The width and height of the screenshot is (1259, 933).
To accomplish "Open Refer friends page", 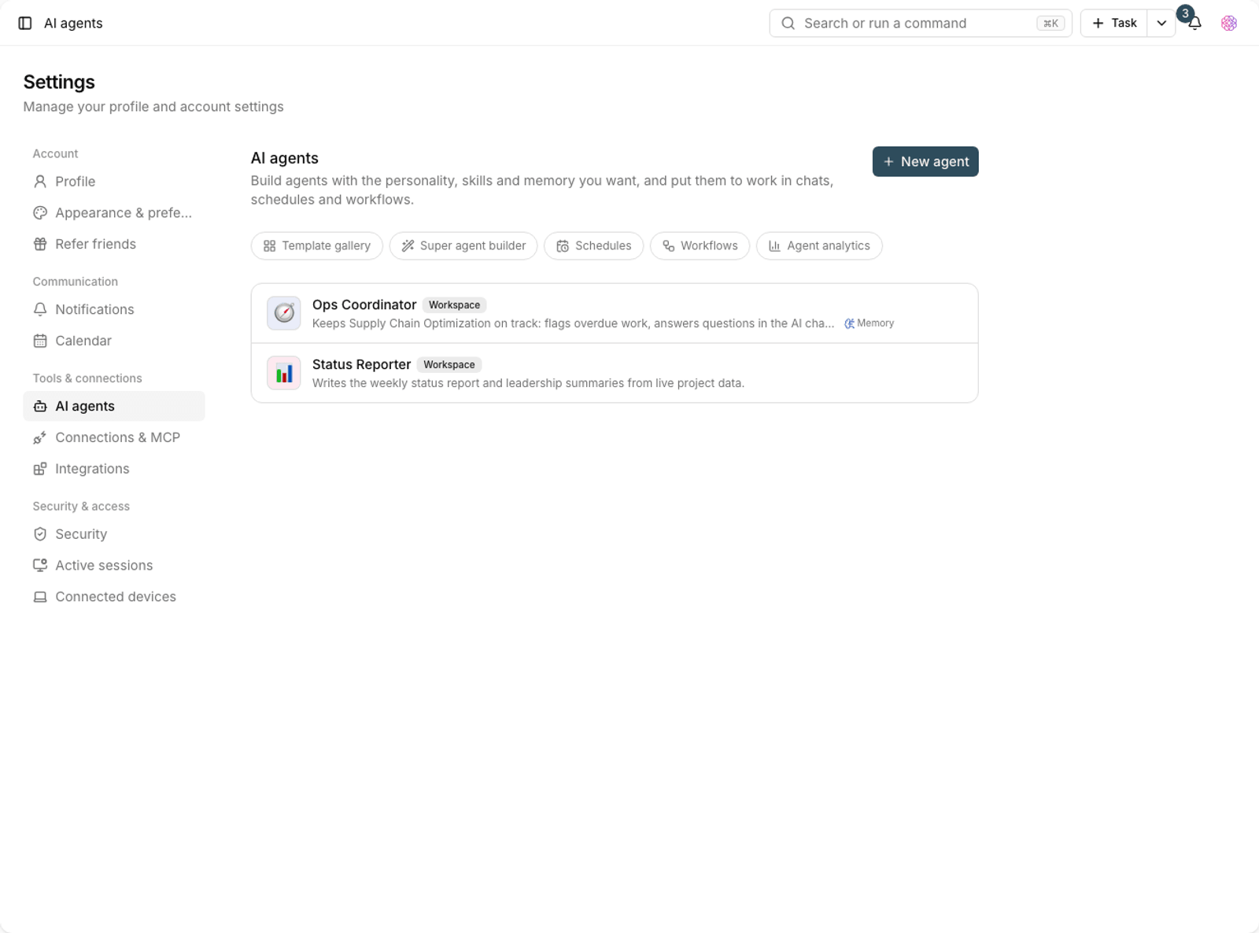I will click(x=114, y=245).
